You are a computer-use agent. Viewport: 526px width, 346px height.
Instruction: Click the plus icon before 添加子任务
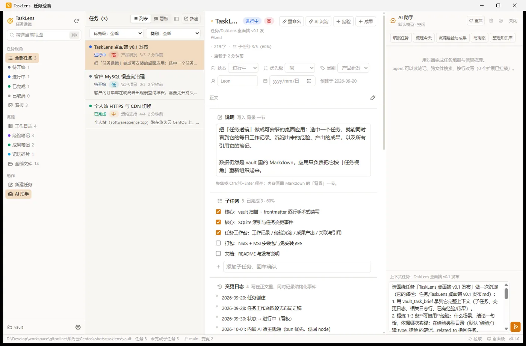218,267
